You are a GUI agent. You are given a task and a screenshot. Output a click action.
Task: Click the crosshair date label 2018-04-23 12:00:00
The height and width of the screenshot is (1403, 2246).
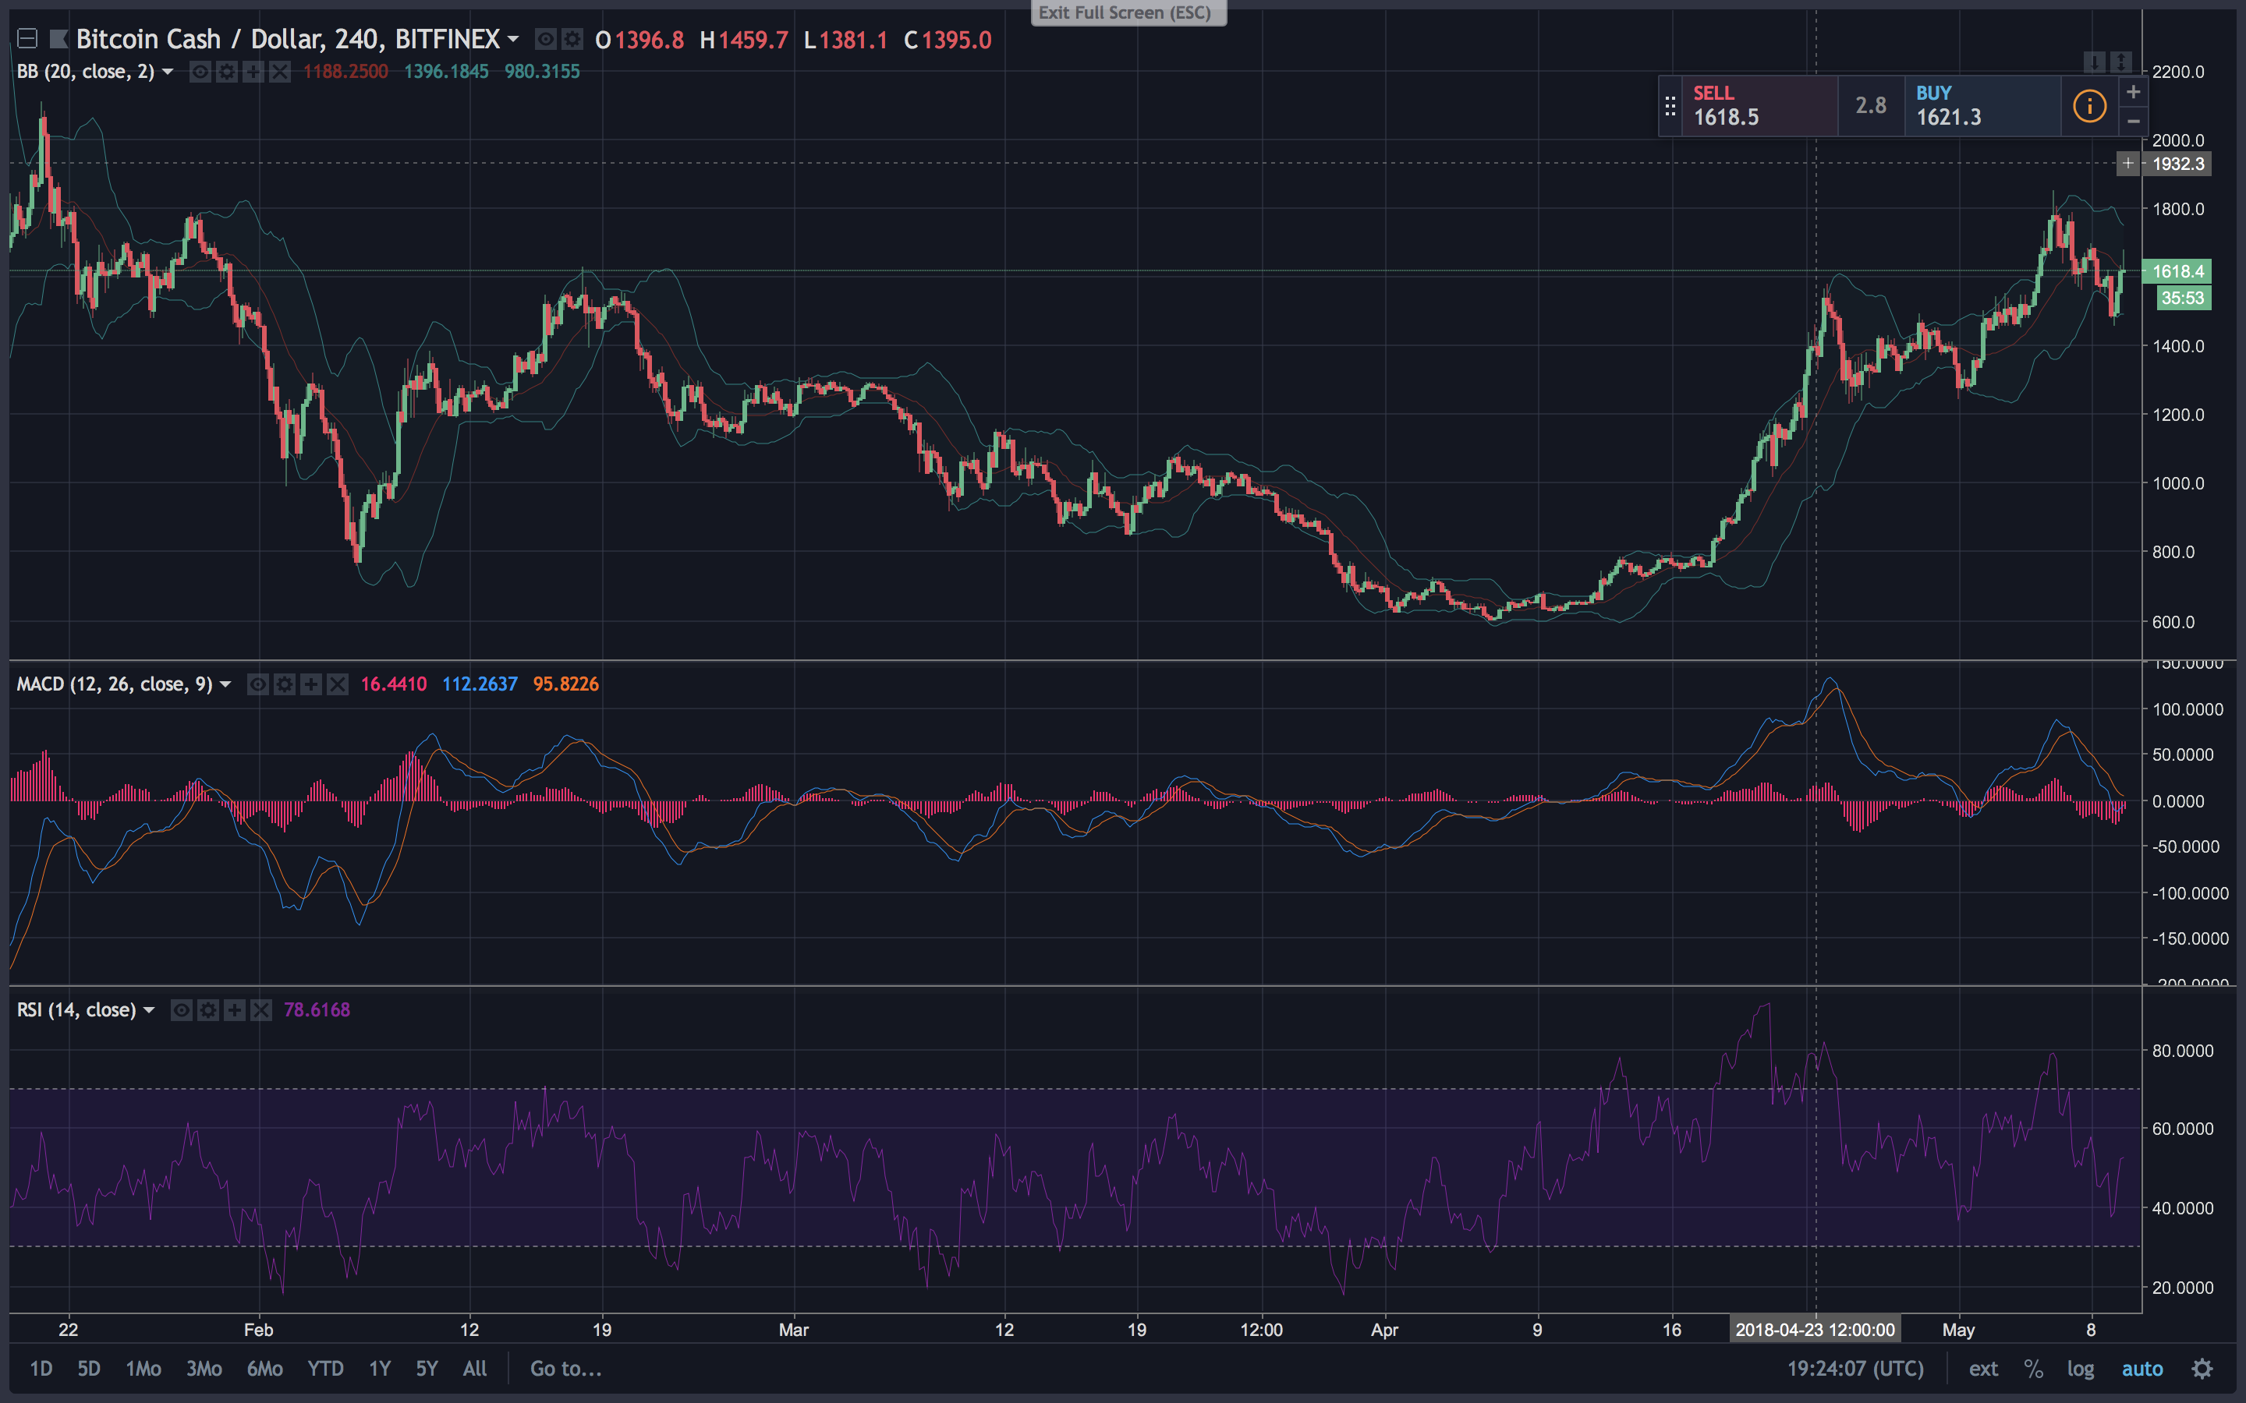(1815, 1330)
